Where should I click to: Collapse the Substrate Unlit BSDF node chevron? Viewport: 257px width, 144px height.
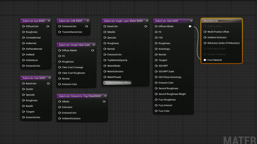click(88, 21)
